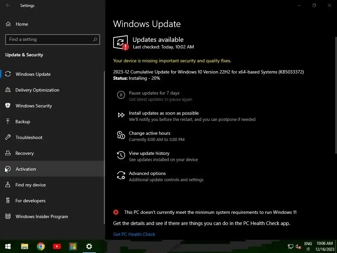Click the Windows Update sync icon in sidebar
This screenshot has width=337, height=253.
coord(8,74)
